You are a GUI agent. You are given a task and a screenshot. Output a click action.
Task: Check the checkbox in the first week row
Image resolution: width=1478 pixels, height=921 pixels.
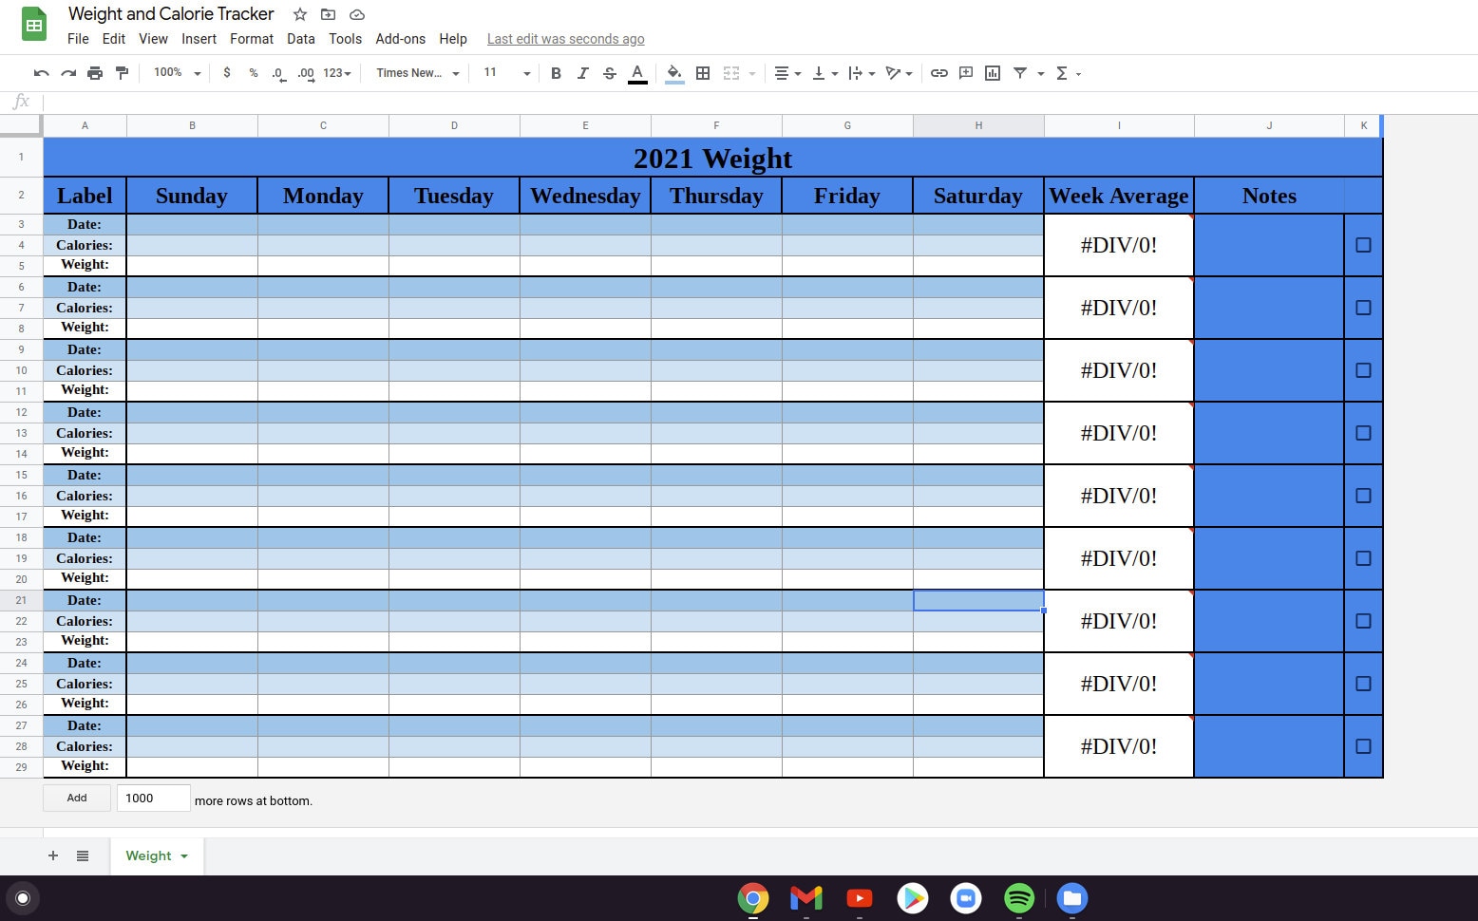1363,244
